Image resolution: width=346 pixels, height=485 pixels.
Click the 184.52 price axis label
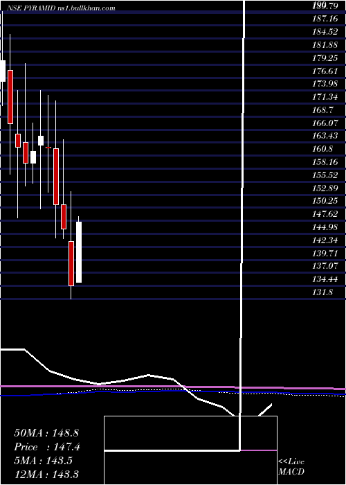tap(325, 32)
